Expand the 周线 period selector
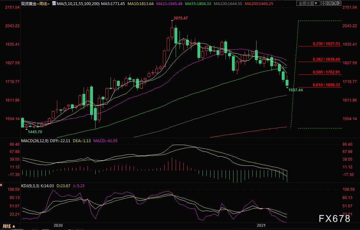This screenshot has height=230, width=360. click(8, 226)
